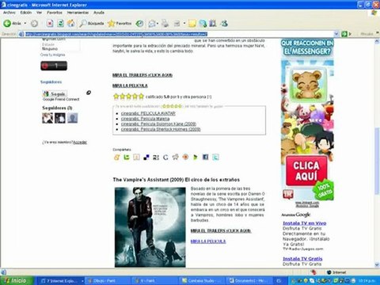Switch to Camtasia Studio taskbar window
Screen dimensions: 380x285
[201, 281]
